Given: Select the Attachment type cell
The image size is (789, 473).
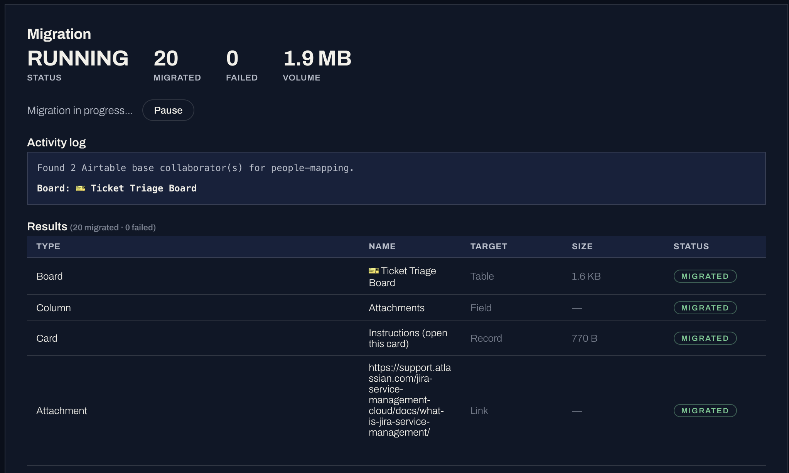Looking at the screenshot, I should 62,411.
